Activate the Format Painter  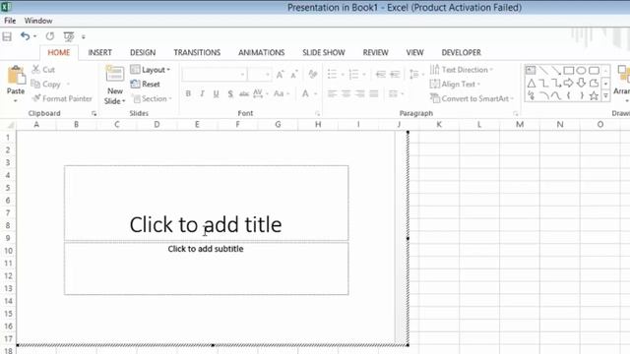click(62, 98)
